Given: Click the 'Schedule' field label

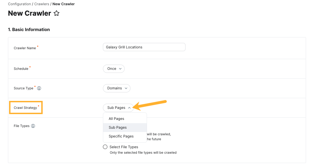Looking at the screenshot, I should coord(21,68).
